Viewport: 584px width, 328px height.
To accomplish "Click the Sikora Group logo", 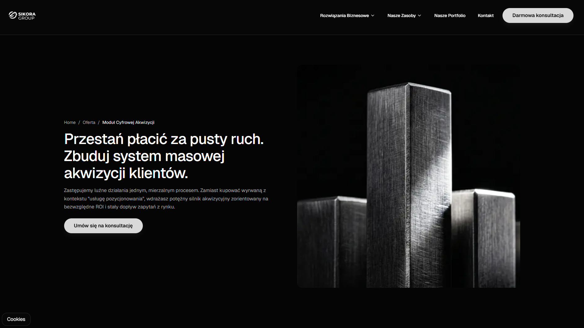I will click(x=22, y=15).
